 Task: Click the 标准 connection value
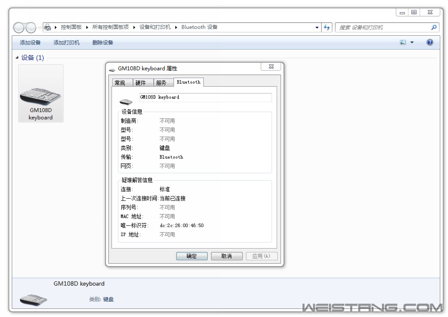[x=165, y=189]
